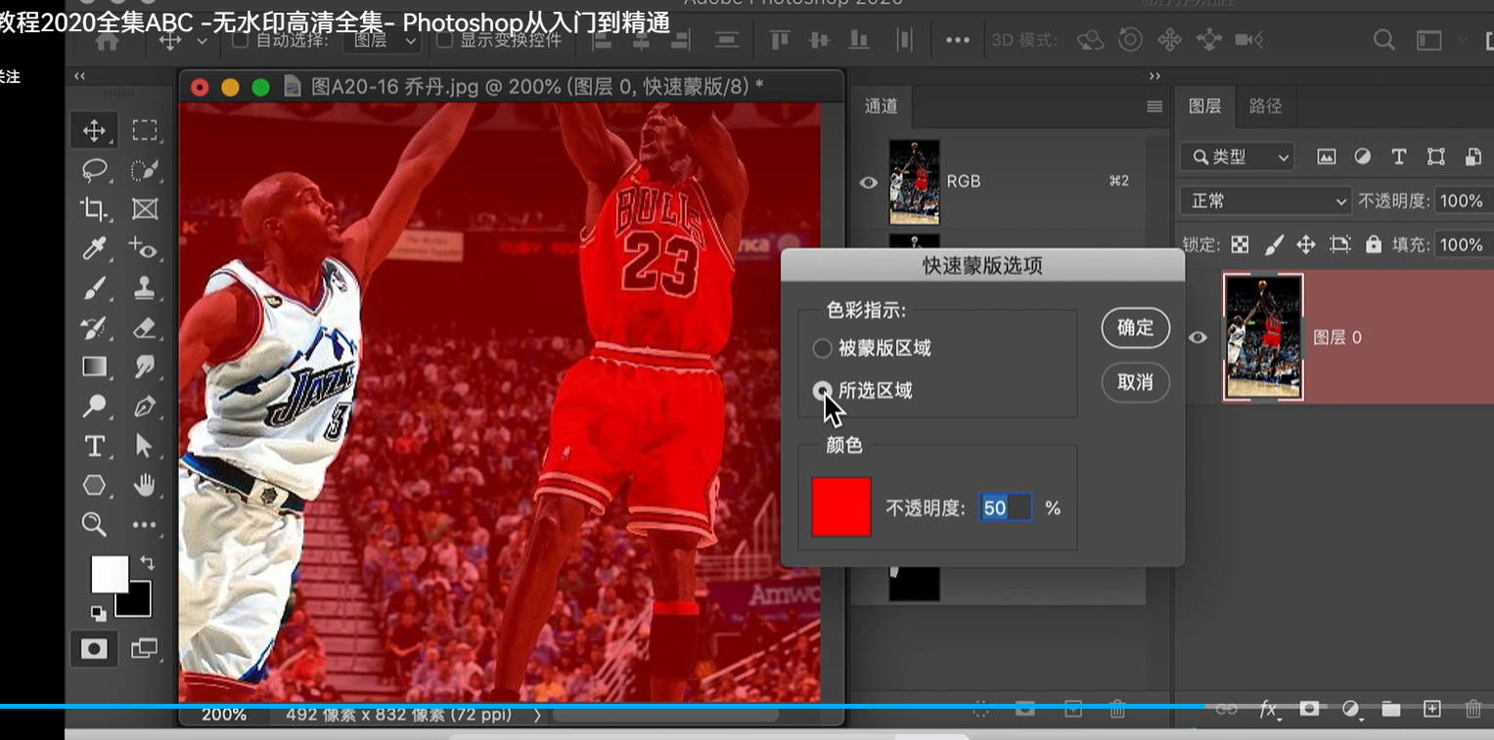Enable the 自动选择 checkbox
Screen dimensions: 1494x740
point(240,40)
